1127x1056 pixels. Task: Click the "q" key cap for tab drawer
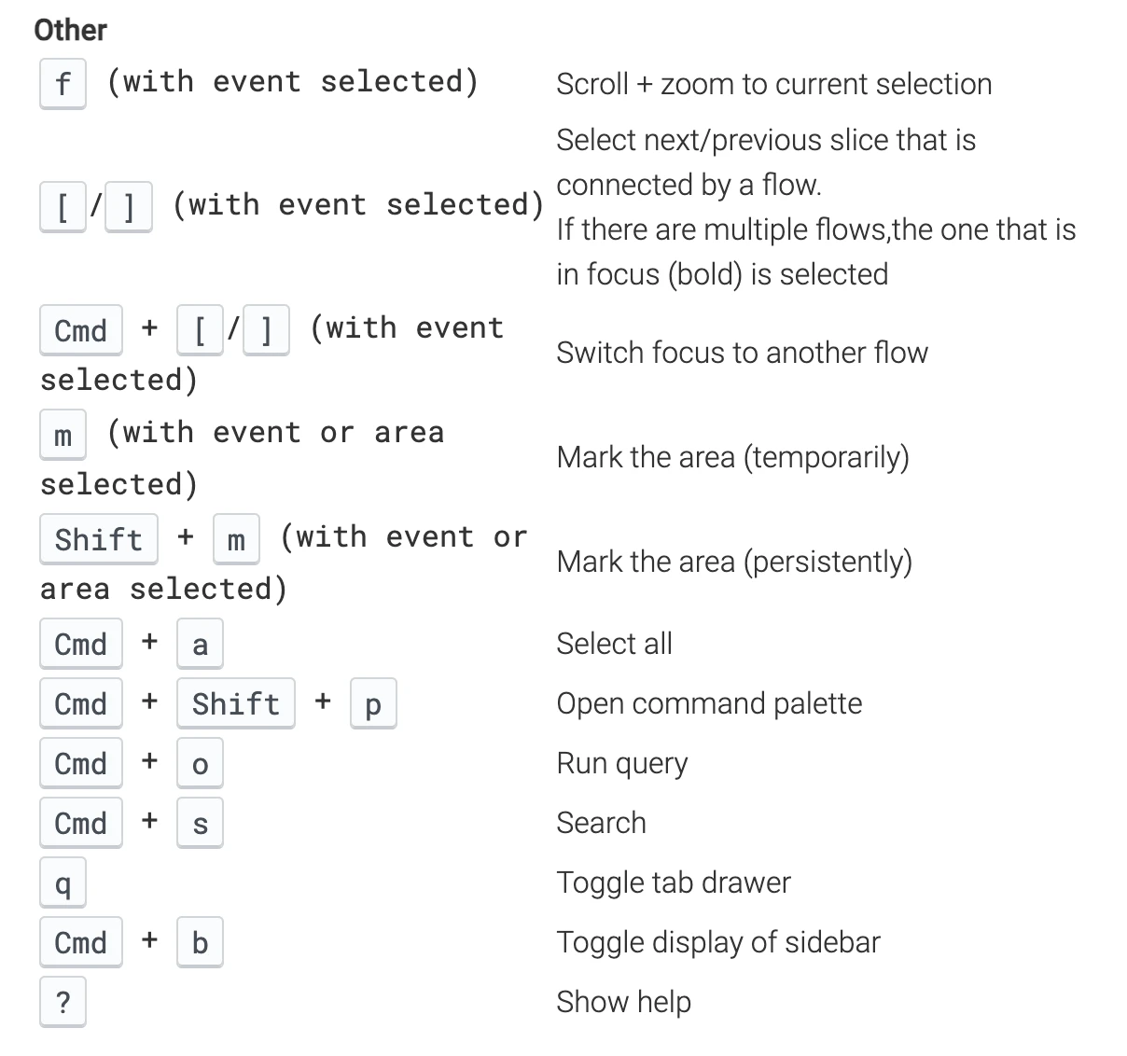click(x=63, y=882)
